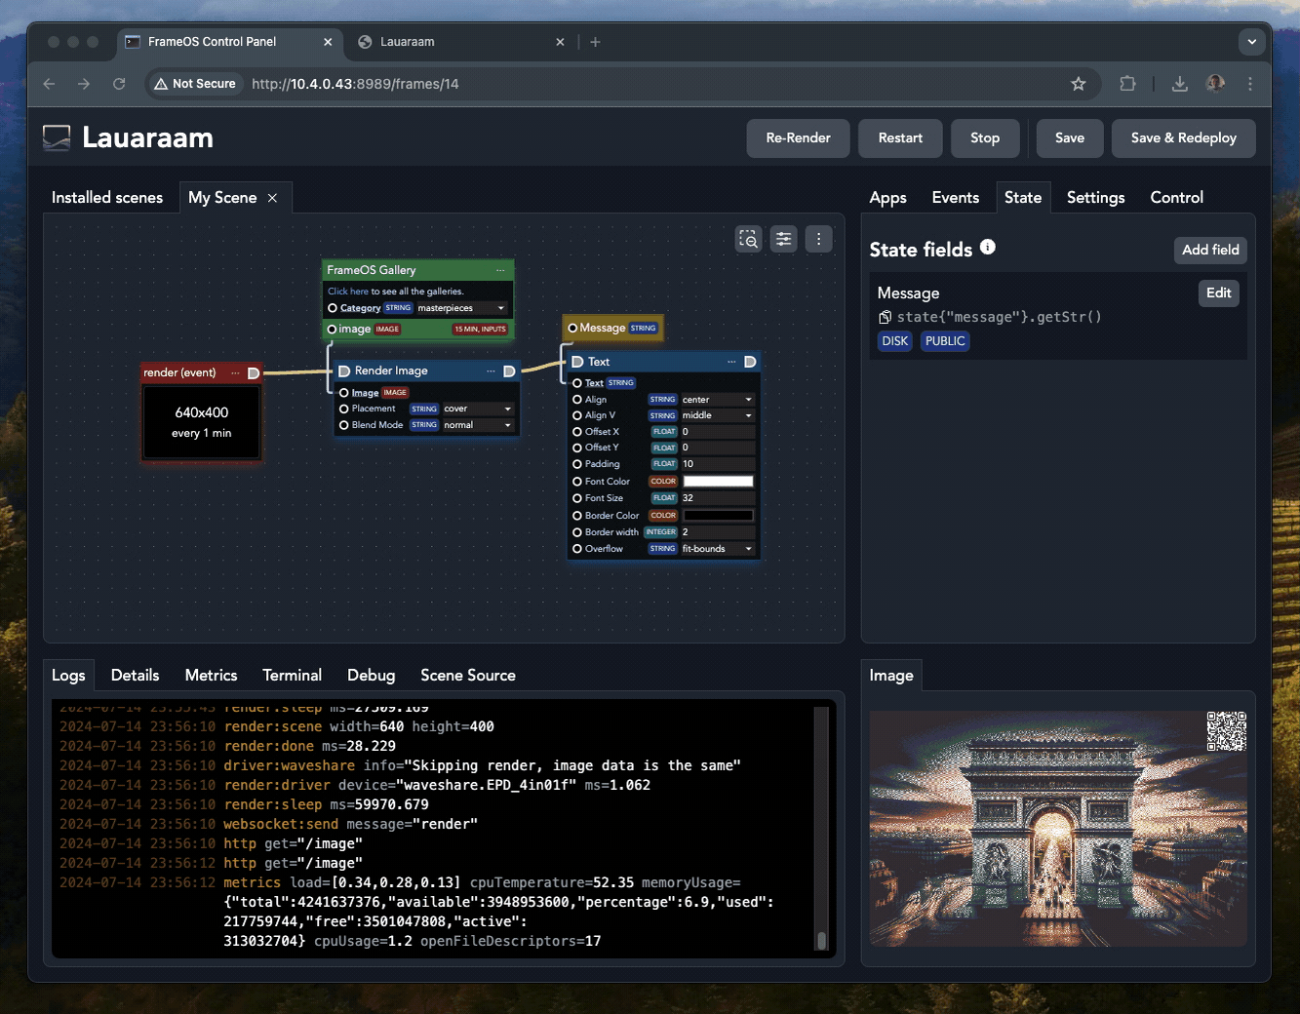Switch to the Metrics tab
The image size is (1300, 1014).
211,675
